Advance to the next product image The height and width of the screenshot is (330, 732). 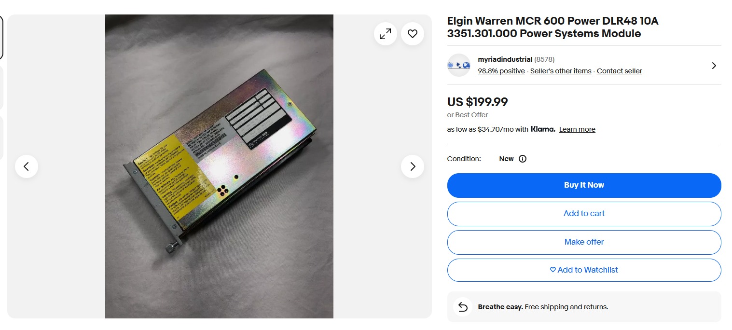413,166
